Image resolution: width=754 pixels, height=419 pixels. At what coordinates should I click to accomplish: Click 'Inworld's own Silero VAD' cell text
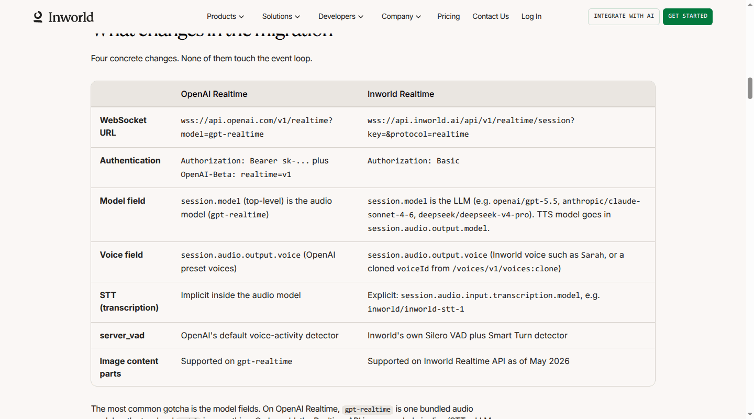click(468, 336)
